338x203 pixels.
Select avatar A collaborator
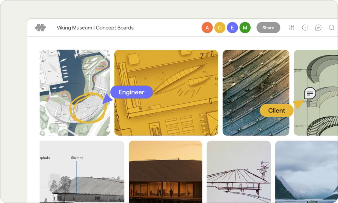tap(207, 27)
